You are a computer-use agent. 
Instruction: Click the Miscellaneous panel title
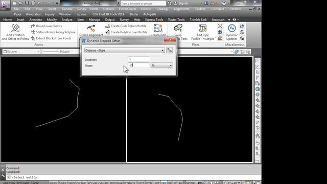tap(235, 44)
